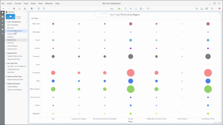Open the Editor pencil sidebar icon

(x=2, y=21)
